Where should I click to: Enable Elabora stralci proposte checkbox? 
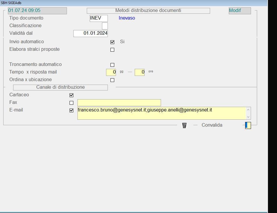112,50
